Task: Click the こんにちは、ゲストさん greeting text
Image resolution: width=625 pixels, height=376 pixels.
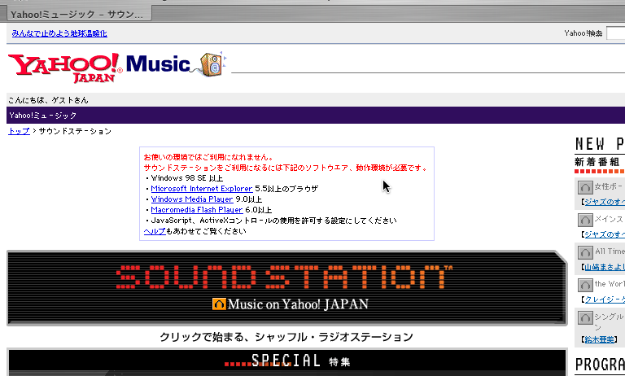Action: click(48, 100)
